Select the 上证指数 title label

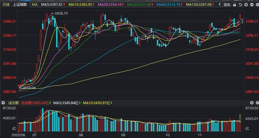[20, 5]
